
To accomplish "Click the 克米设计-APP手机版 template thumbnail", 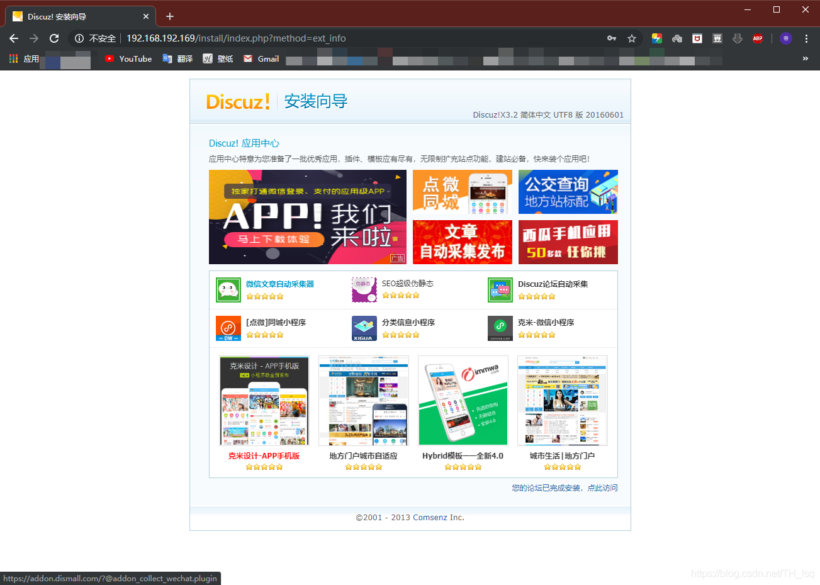I will point(264,401).
